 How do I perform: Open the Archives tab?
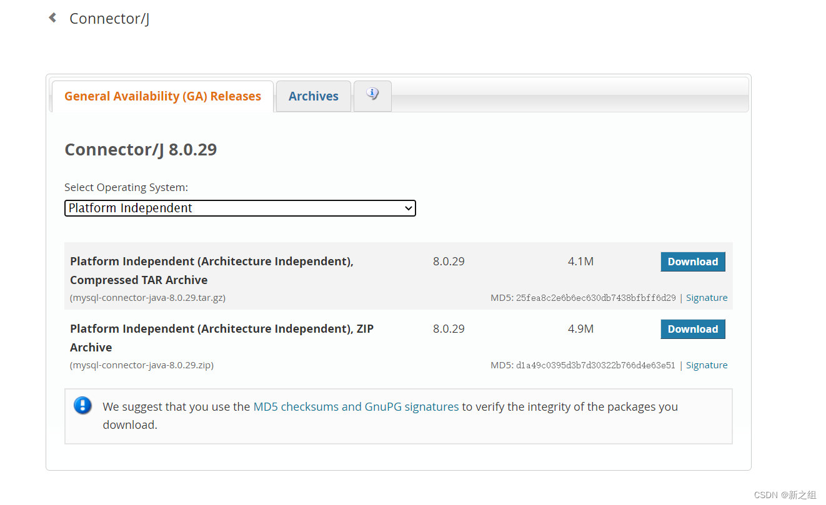314,96
